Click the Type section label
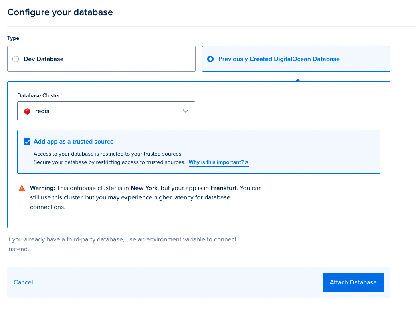 click(x=13, y=38)
